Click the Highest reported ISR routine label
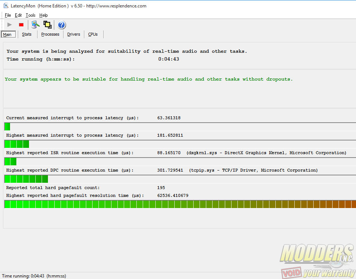 click(x=70, y=153)
